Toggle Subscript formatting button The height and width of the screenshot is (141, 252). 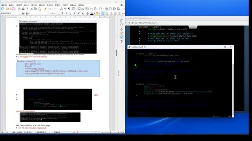(x=83, y=13)
